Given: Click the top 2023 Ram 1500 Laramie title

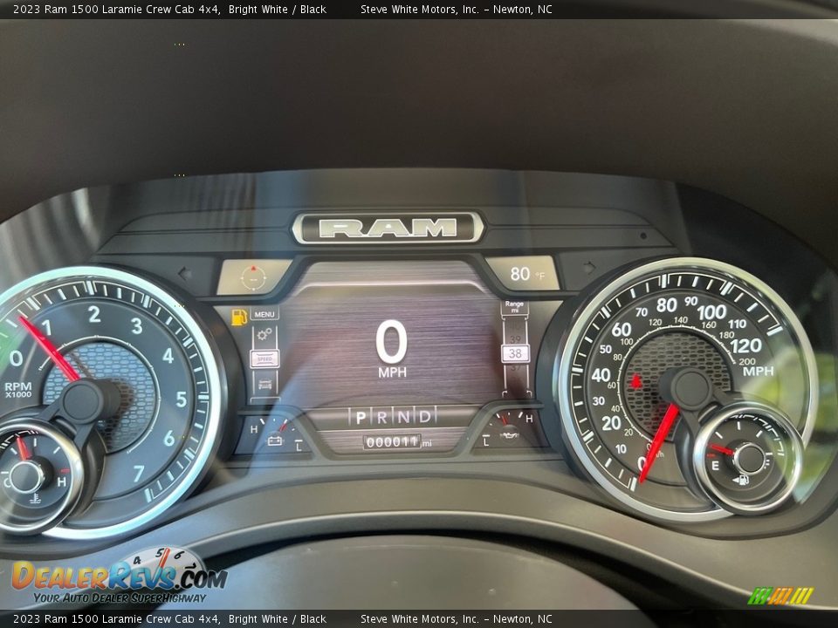Looking at the screenshot, I should (116, 9).
